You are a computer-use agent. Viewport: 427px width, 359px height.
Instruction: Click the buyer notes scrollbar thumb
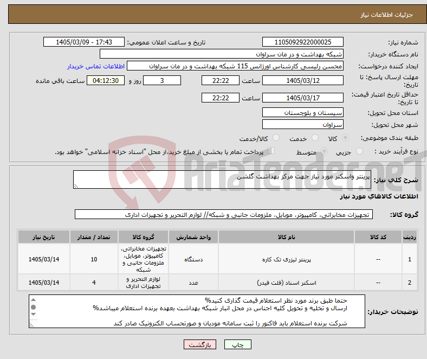click(33, 307)
